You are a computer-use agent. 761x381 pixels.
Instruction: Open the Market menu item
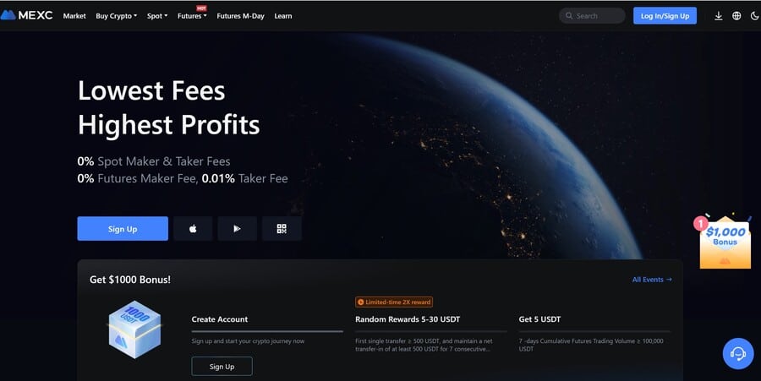tap(74, 16)
